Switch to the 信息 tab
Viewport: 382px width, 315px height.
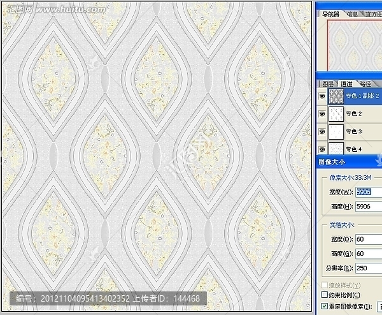[352, 14]
